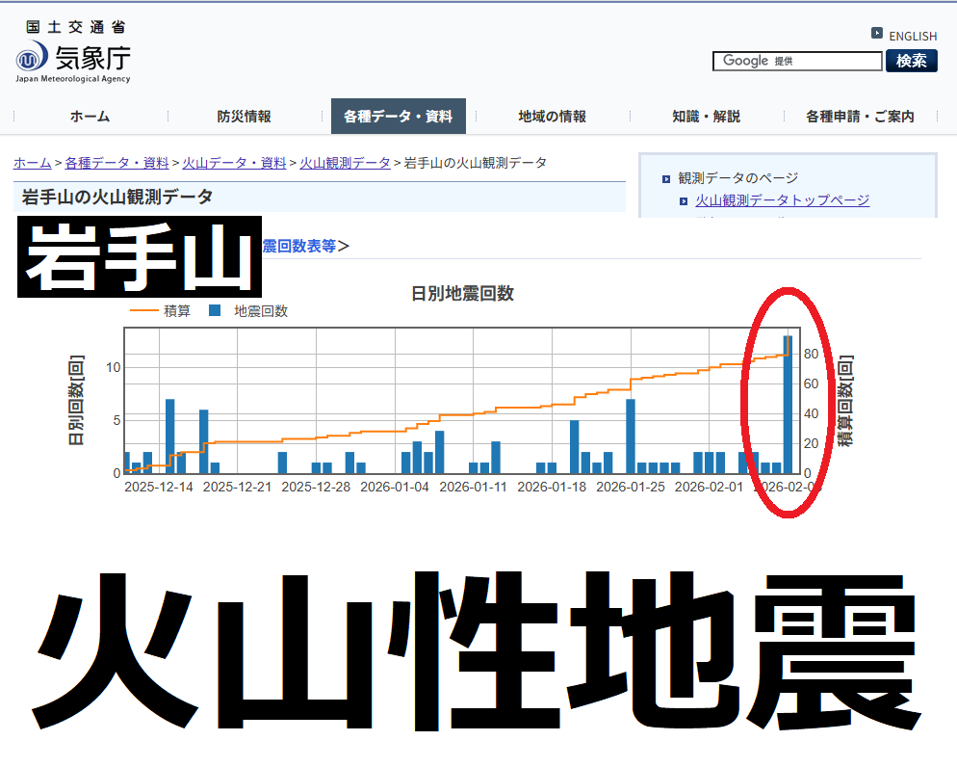Click the bullet icon before 火山観測データトップページ

[684, 200]
